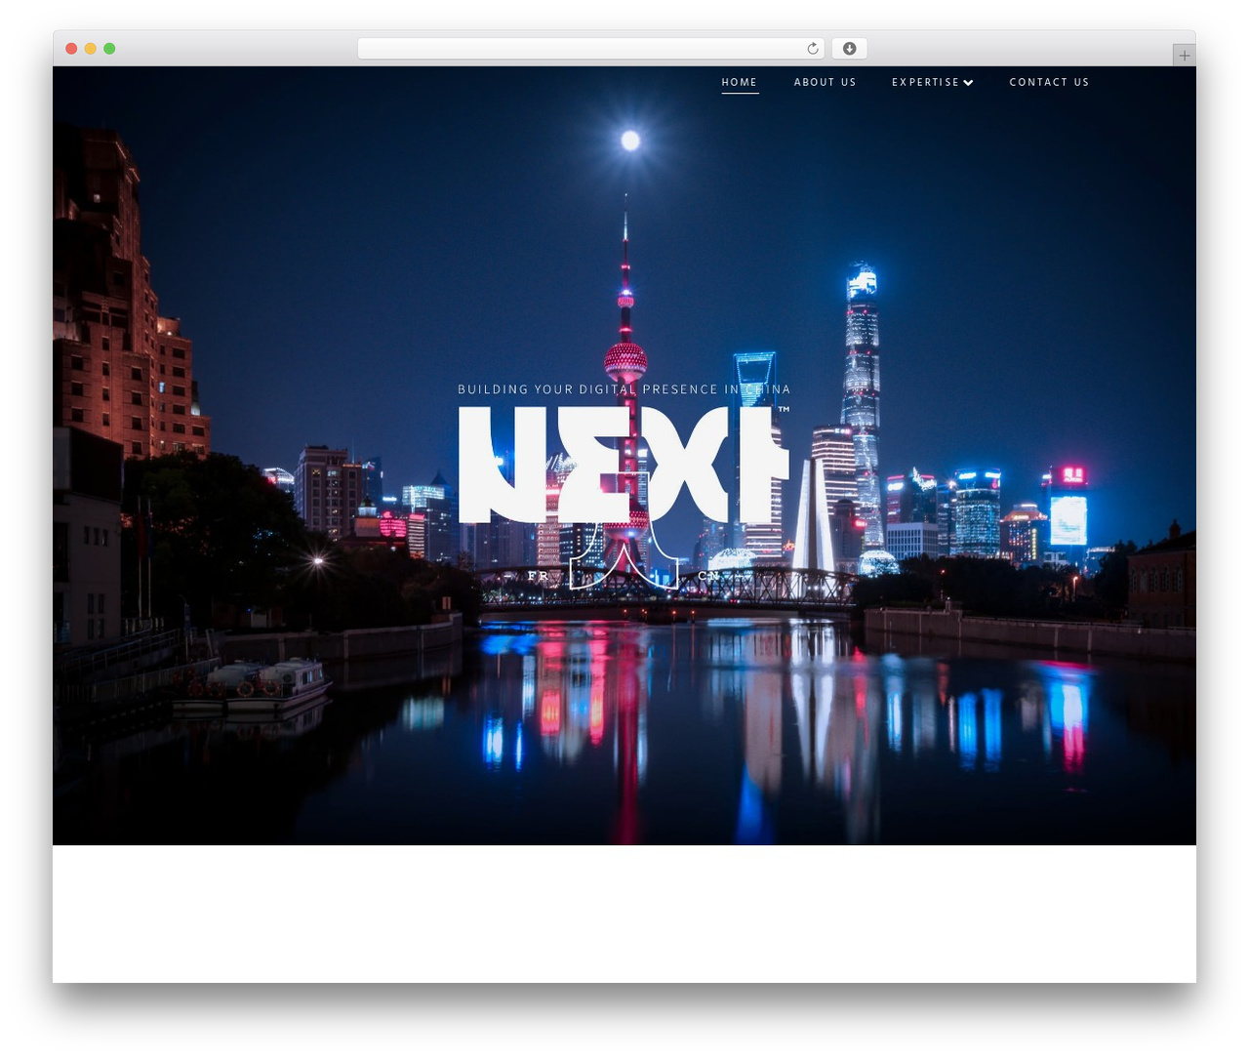Click the 'Building your digital presence in China' tagline
This screenshot has width=1249, height=1058.
point(624,389)
